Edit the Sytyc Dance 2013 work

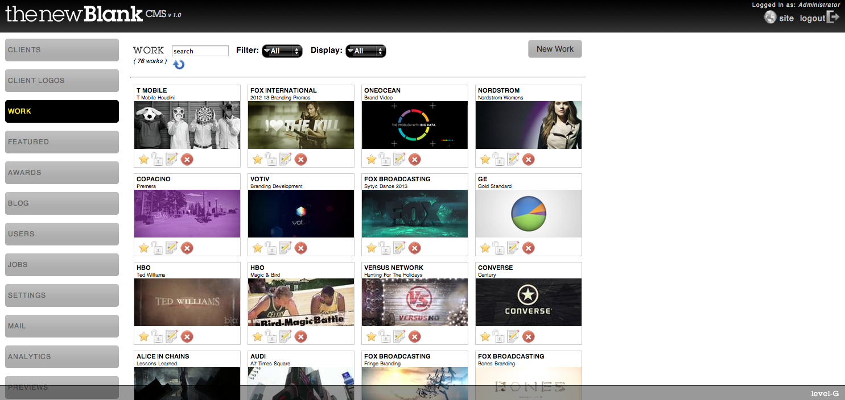coord(399,248)
